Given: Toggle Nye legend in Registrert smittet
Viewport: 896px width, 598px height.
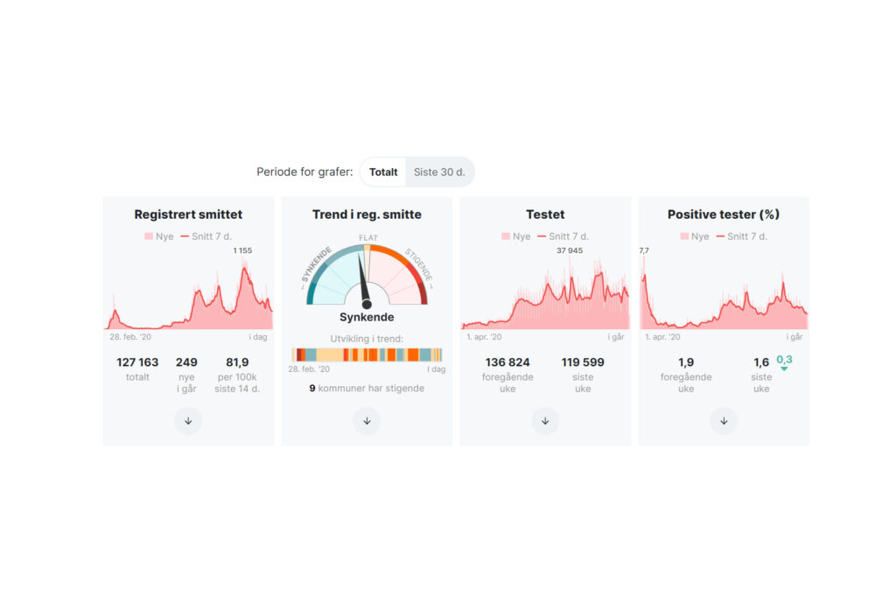Looking at the screenshot, I should (x=159, y=236).
